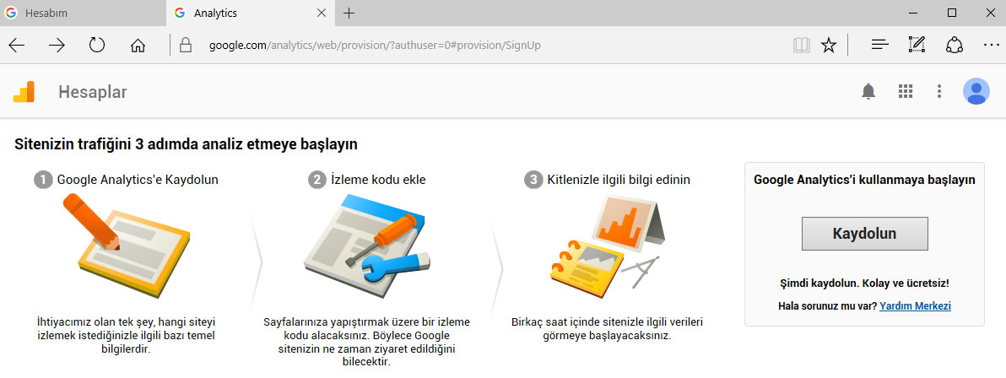1006x378 pixels.
Task: Add page to favorites with star icon
Action: [x=829, y=45]
